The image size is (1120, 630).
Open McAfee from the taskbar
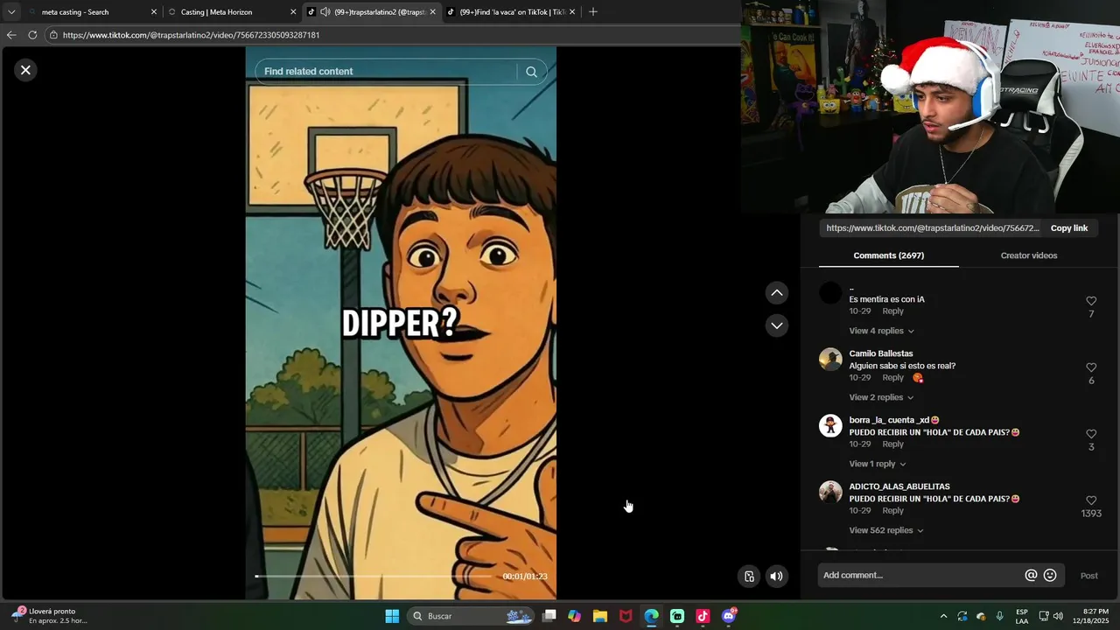pos(626,616)
